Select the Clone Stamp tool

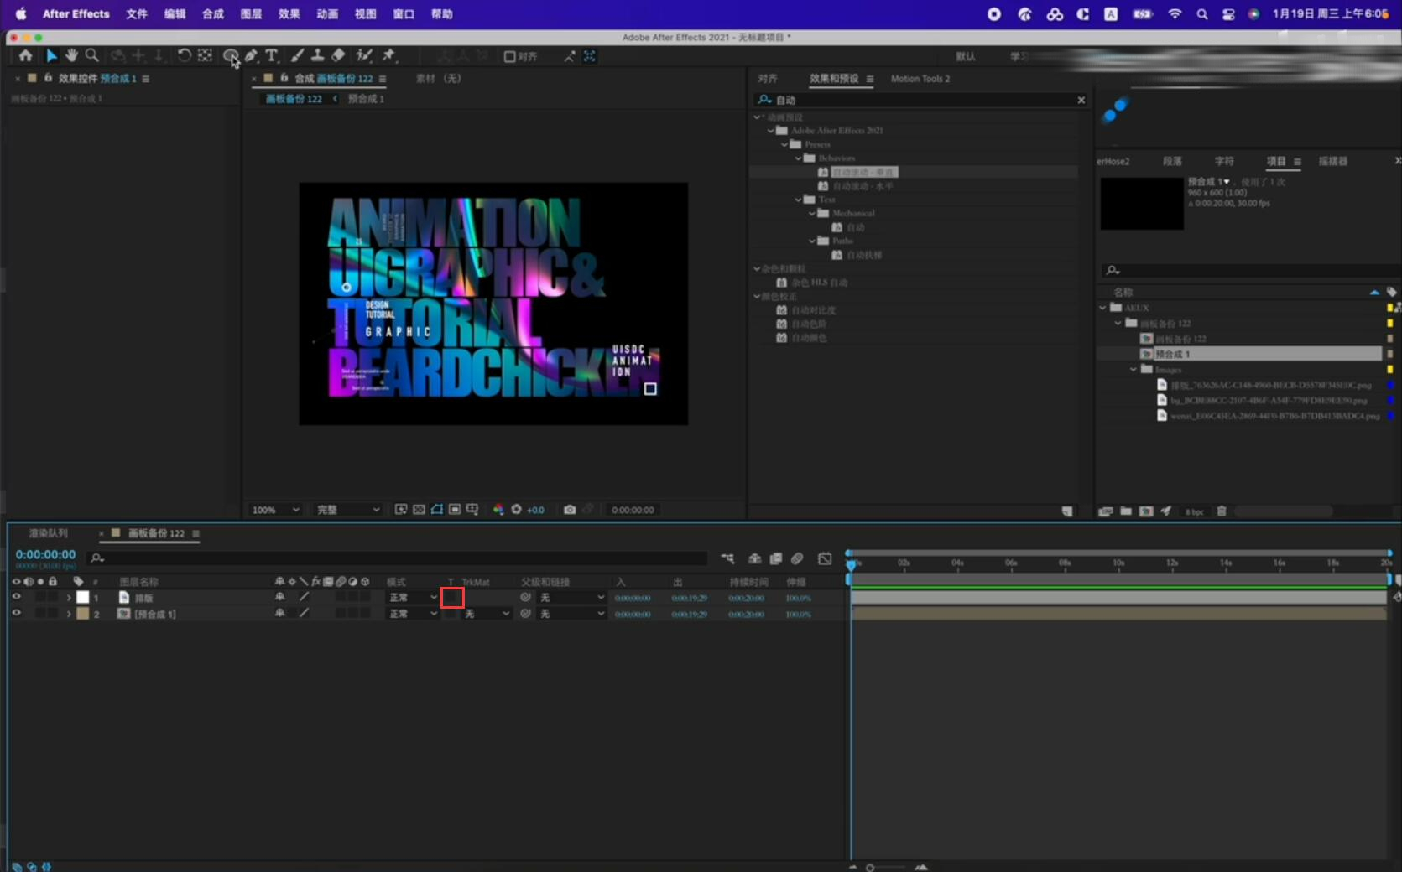click(x=318, y=55)
